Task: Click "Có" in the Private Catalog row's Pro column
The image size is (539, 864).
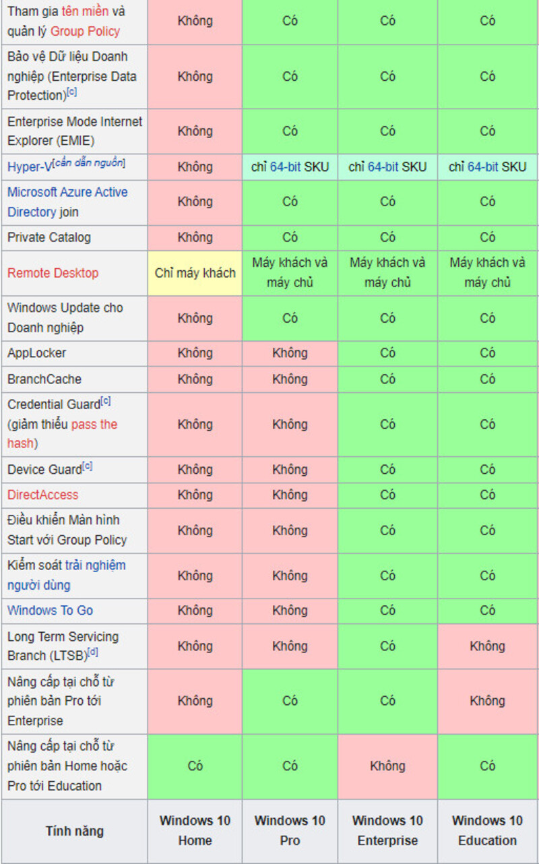Action: pyautogui.click(x=290, y=237)
